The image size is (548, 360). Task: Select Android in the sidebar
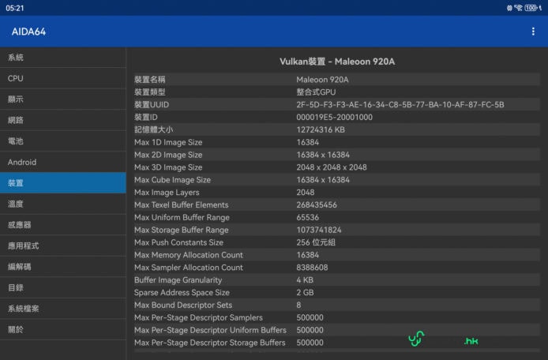click(x=63, y=162)
